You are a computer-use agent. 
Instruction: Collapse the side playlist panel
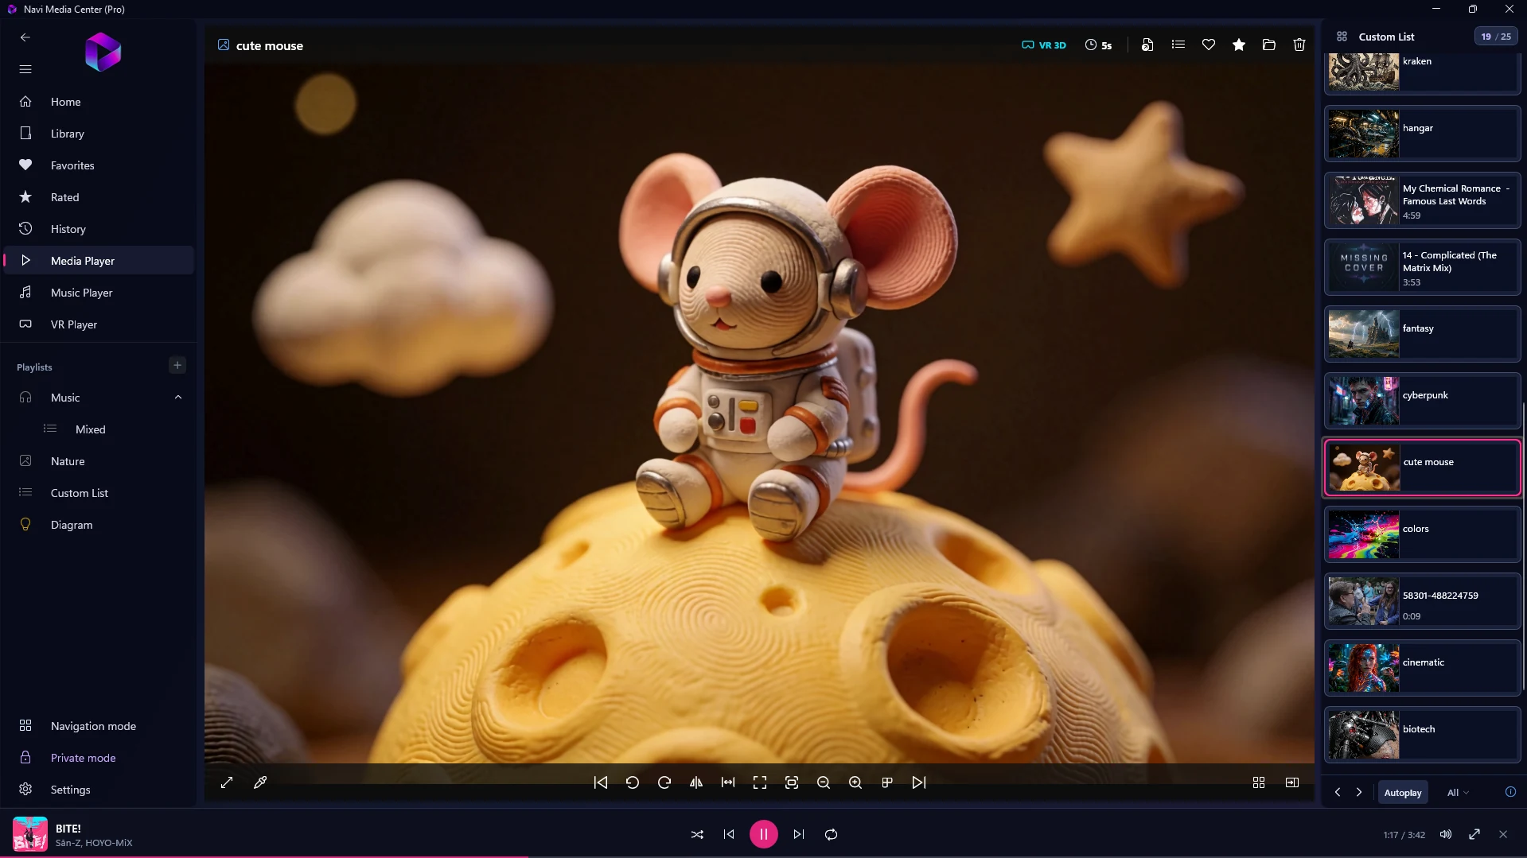1291,782
